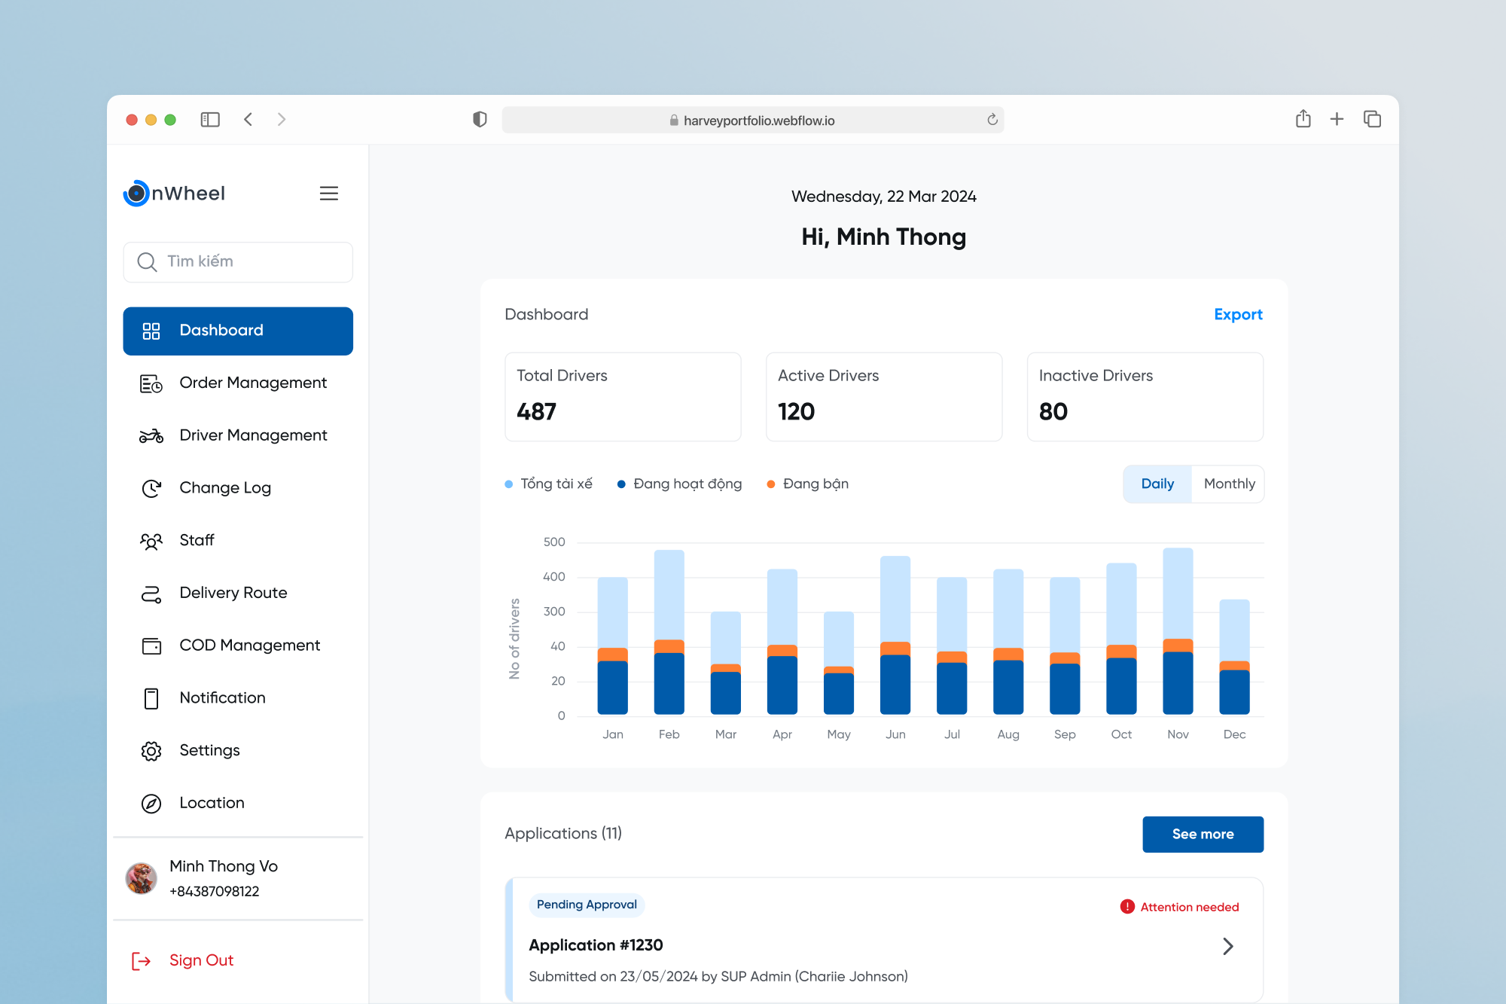Expand Application #1230 with the chevron arrow
The image size is (1506, 1004).
(1227, 946)
